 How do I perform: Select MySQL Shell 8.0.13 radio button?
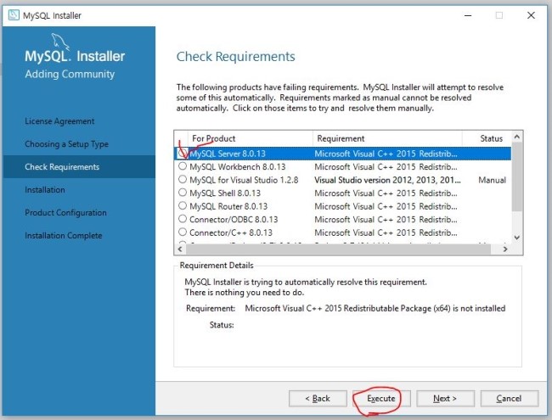pyautogui.click(x=183, y=193)
